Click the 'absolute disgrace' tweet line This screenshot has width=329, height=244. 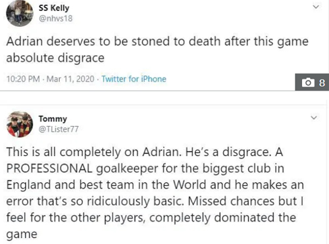click(55, 58)
